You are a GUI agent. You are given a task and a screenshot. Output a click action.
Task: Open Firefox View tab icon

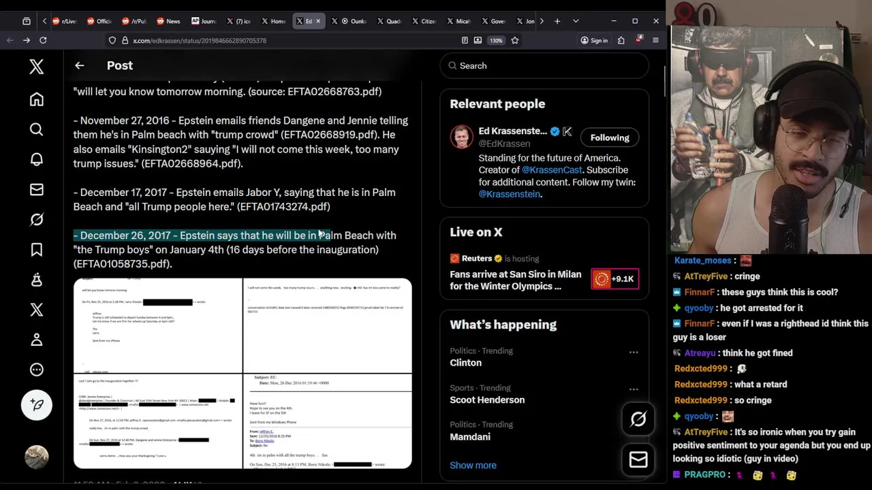(x=26, y=21)
